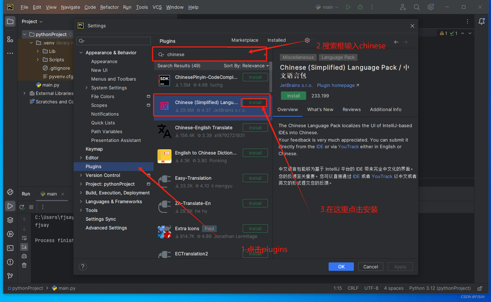Open the File menu
The height and width of the screenshot is (302, 491).
25,7
